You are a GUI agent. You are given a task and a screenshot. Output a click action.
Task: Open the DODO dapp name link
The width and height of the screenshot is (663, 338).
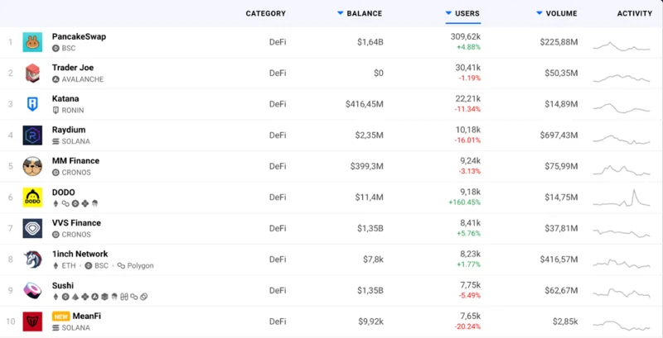pyautogui.click(x=64, y=193)
